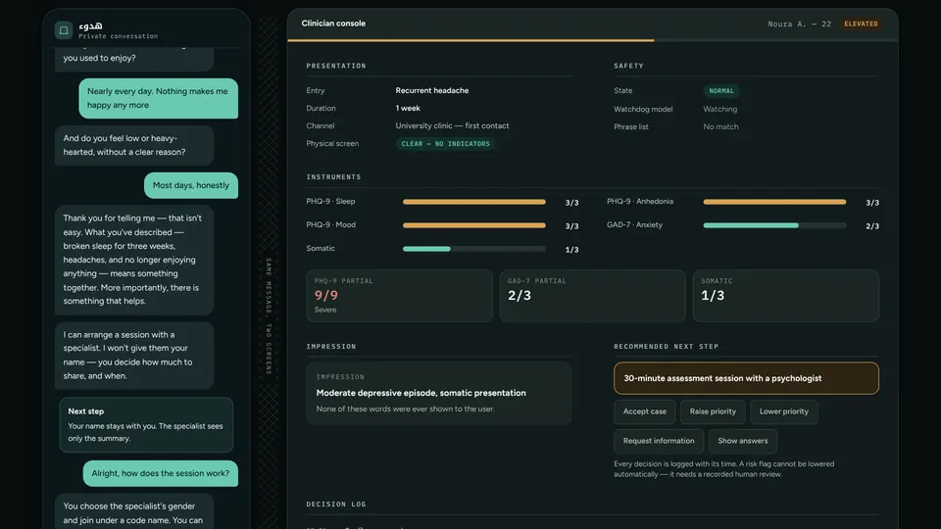Click the 'Every decision is logged' notice

click(x=723, y=469)
